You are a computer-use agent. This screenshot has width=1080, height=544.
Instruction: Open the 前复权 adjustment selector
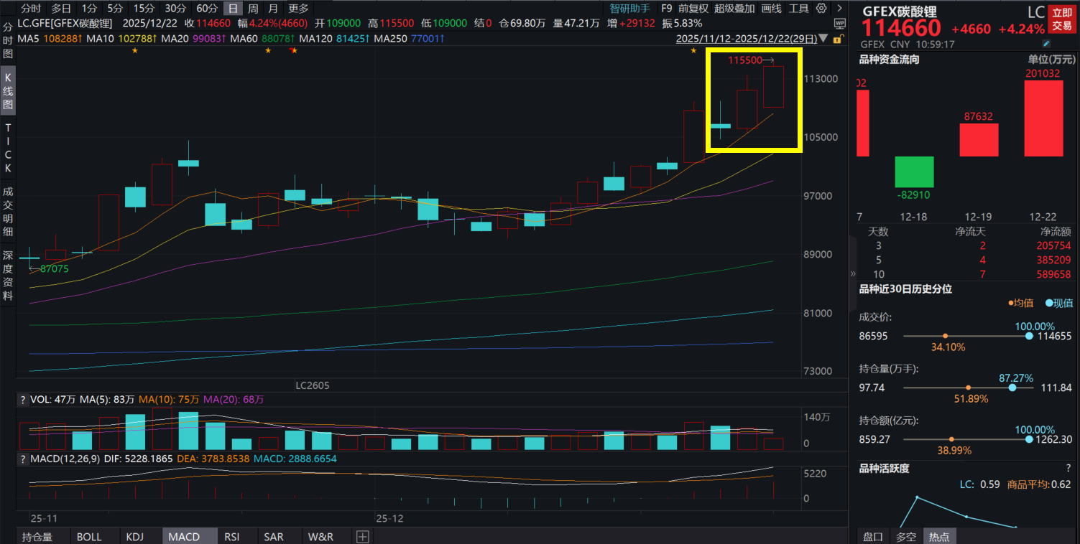pyautogui.click(x=693, y=9)
